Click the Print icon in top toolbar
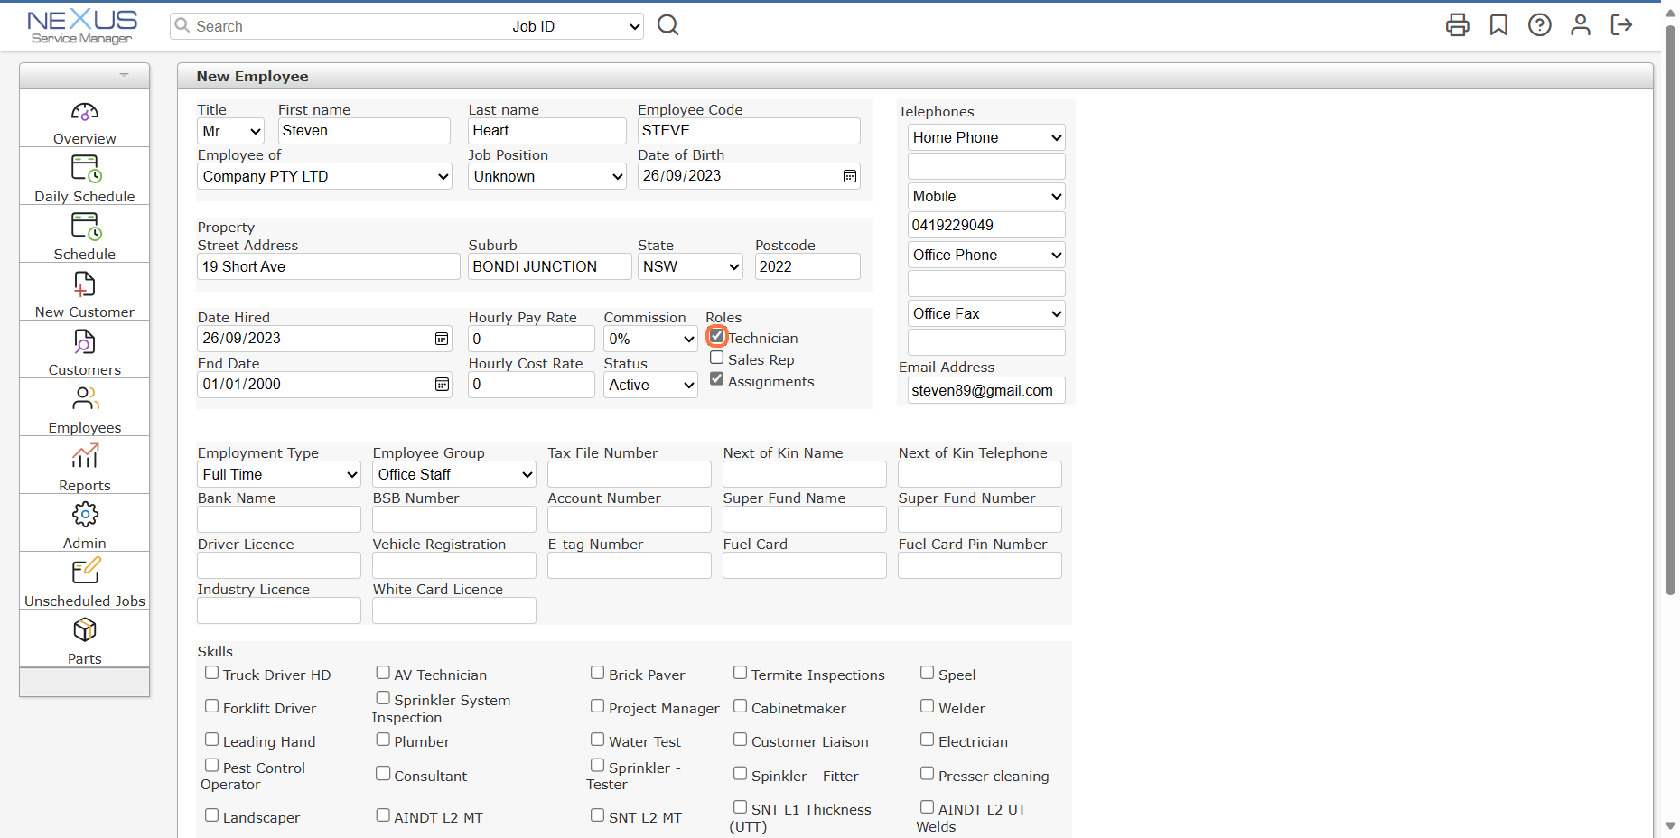1680x838 pixels. pyautogui.click(x=1457, y=25)
